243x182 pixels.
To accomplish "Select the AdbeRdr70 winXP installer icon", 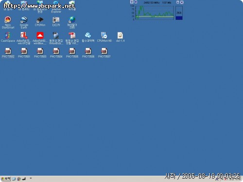I will (x=24, y=38).
